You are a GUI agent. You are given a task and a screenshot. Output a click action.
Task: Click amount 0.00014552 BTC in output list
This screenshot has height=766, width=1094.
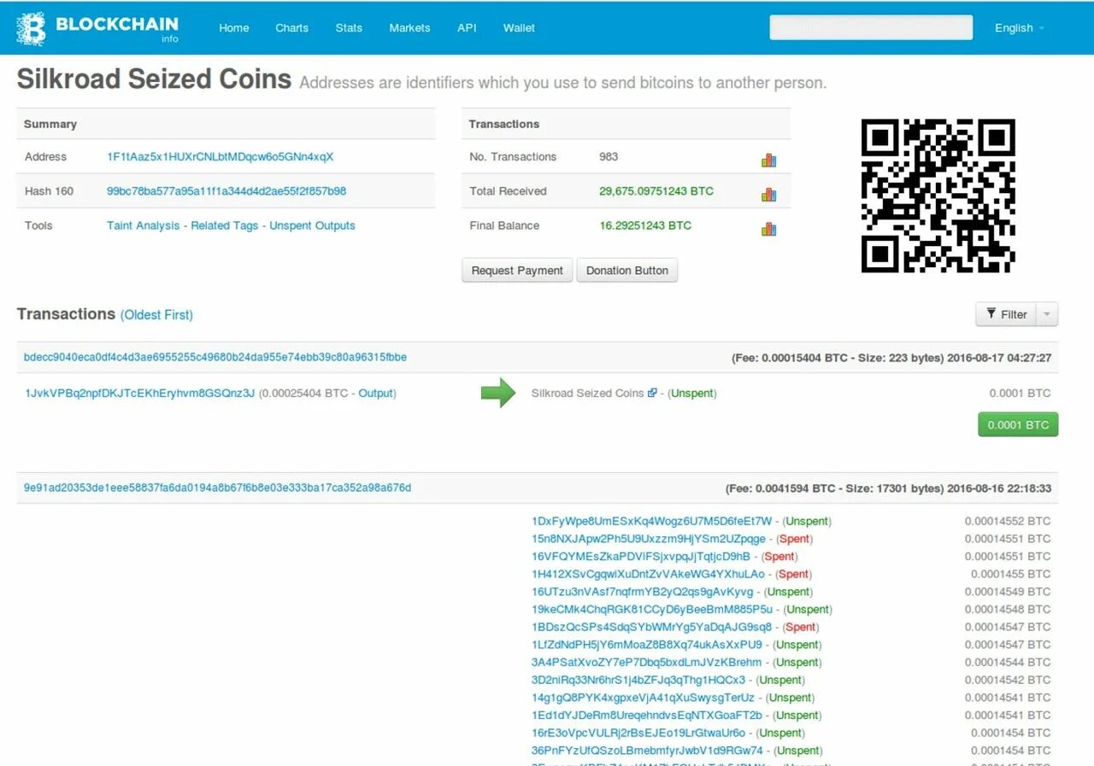(1008, 521)
